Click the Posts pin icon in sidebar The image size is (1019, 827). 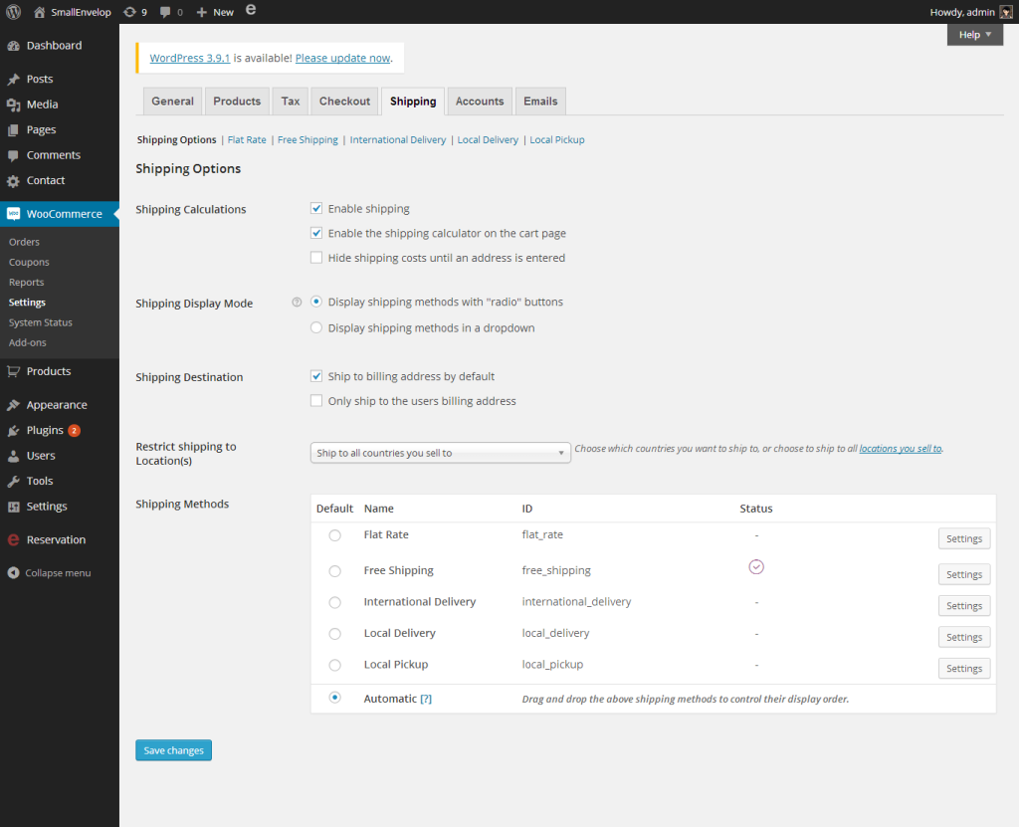point(13,80)
